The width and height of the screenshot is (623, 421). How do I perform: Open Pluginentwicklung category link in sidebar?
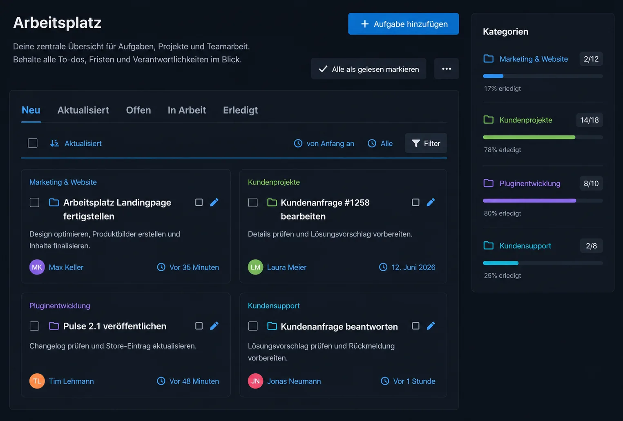[x=530, y=183]
